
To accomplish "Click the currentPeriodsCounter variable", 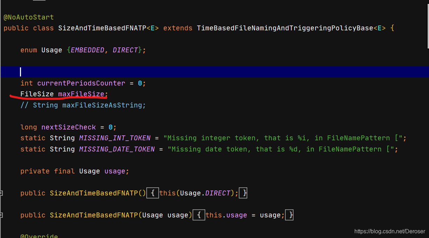I will [81, 83].
